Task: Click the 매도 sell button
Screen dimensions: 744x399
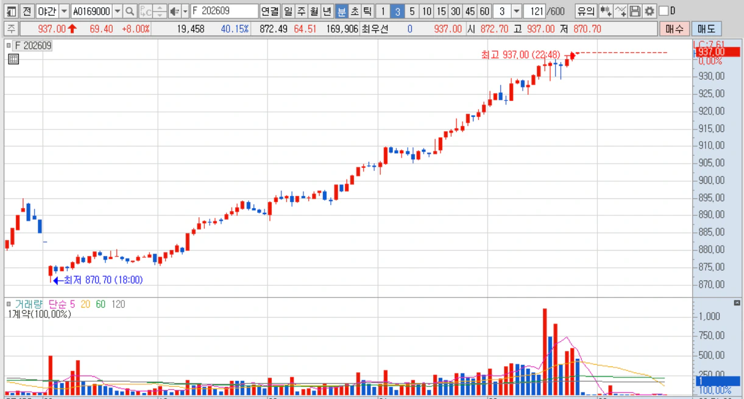Action: pos(706,29)
